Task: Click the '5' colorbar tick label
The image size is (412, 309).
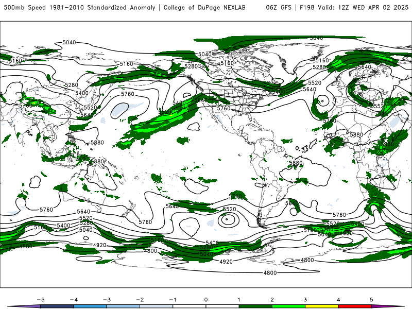Action: click(371, 300)
